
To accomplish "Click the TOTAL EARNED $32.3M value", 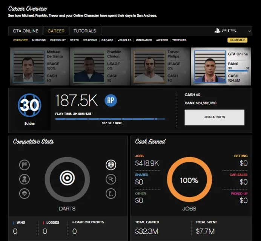I will [x=147, y=231].
